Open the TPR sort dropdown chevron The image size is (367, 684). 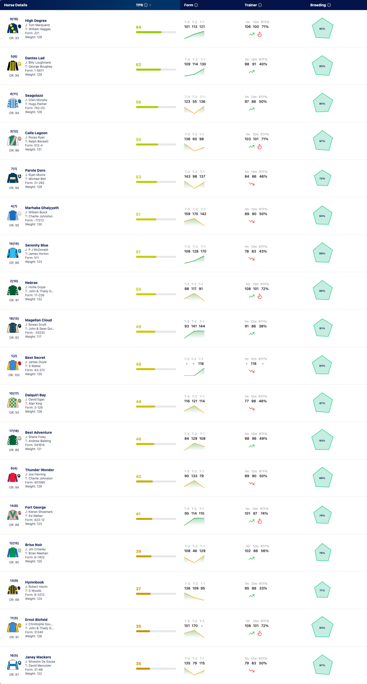[x=150, y=5]
